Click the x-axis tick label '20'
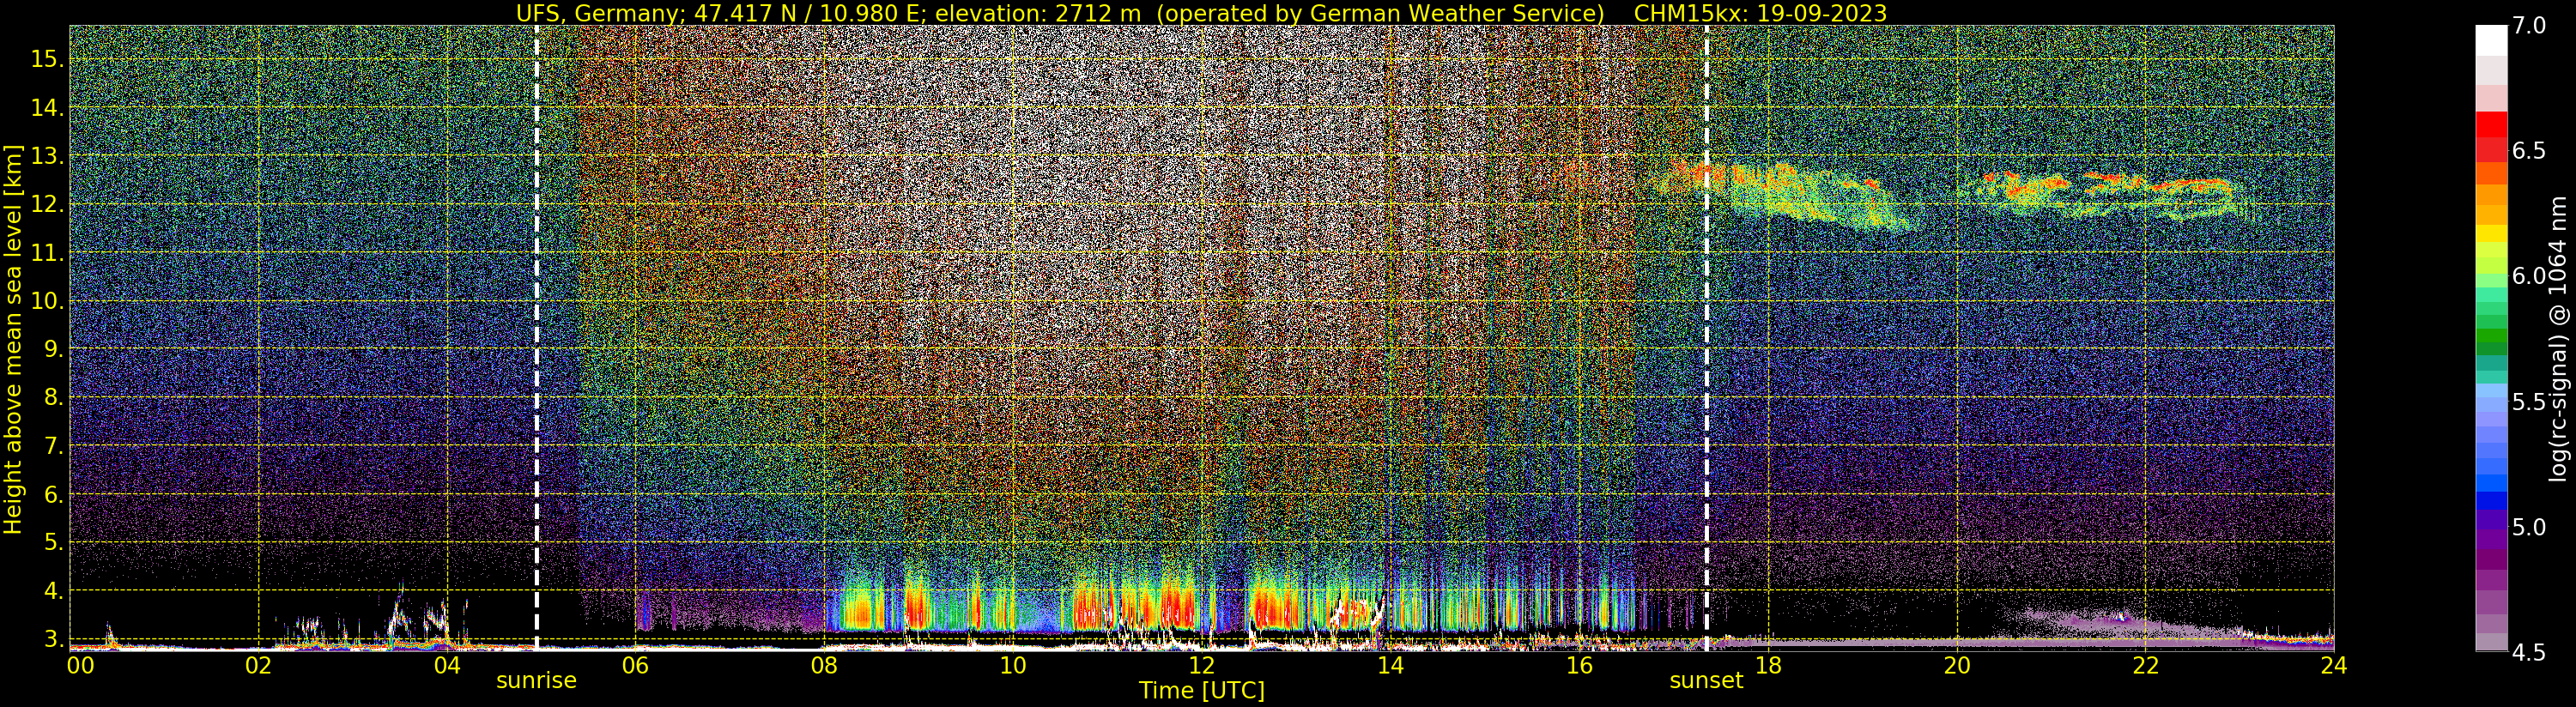The width and height of the screenshot is (2576, 707). click(x=1957, y=665)
